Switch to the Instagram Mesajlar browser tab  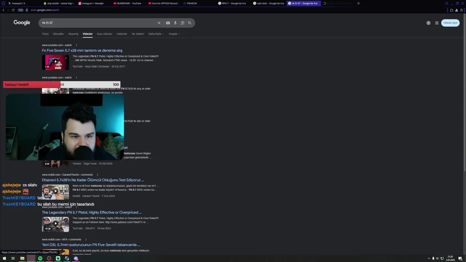click(93, 3)
